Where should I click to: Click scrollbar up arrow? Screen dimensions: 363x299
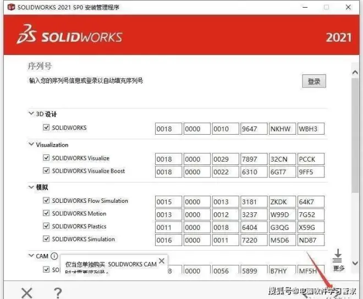click(355, 73)
